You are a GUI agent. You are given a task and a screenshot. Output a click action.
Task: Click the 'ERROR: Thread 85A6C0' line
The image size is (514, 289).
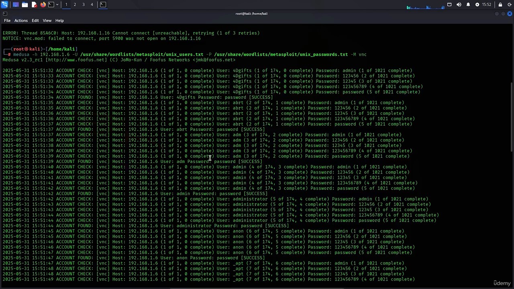coord(131,33)
